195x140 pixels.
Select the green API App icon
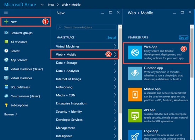(x=135, y=115)
